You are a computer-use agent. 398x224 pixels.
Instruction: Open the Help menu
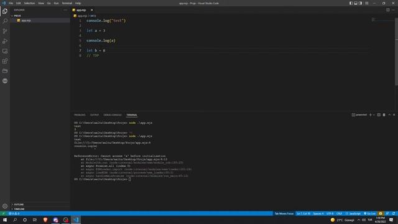[x=78, y=3]
